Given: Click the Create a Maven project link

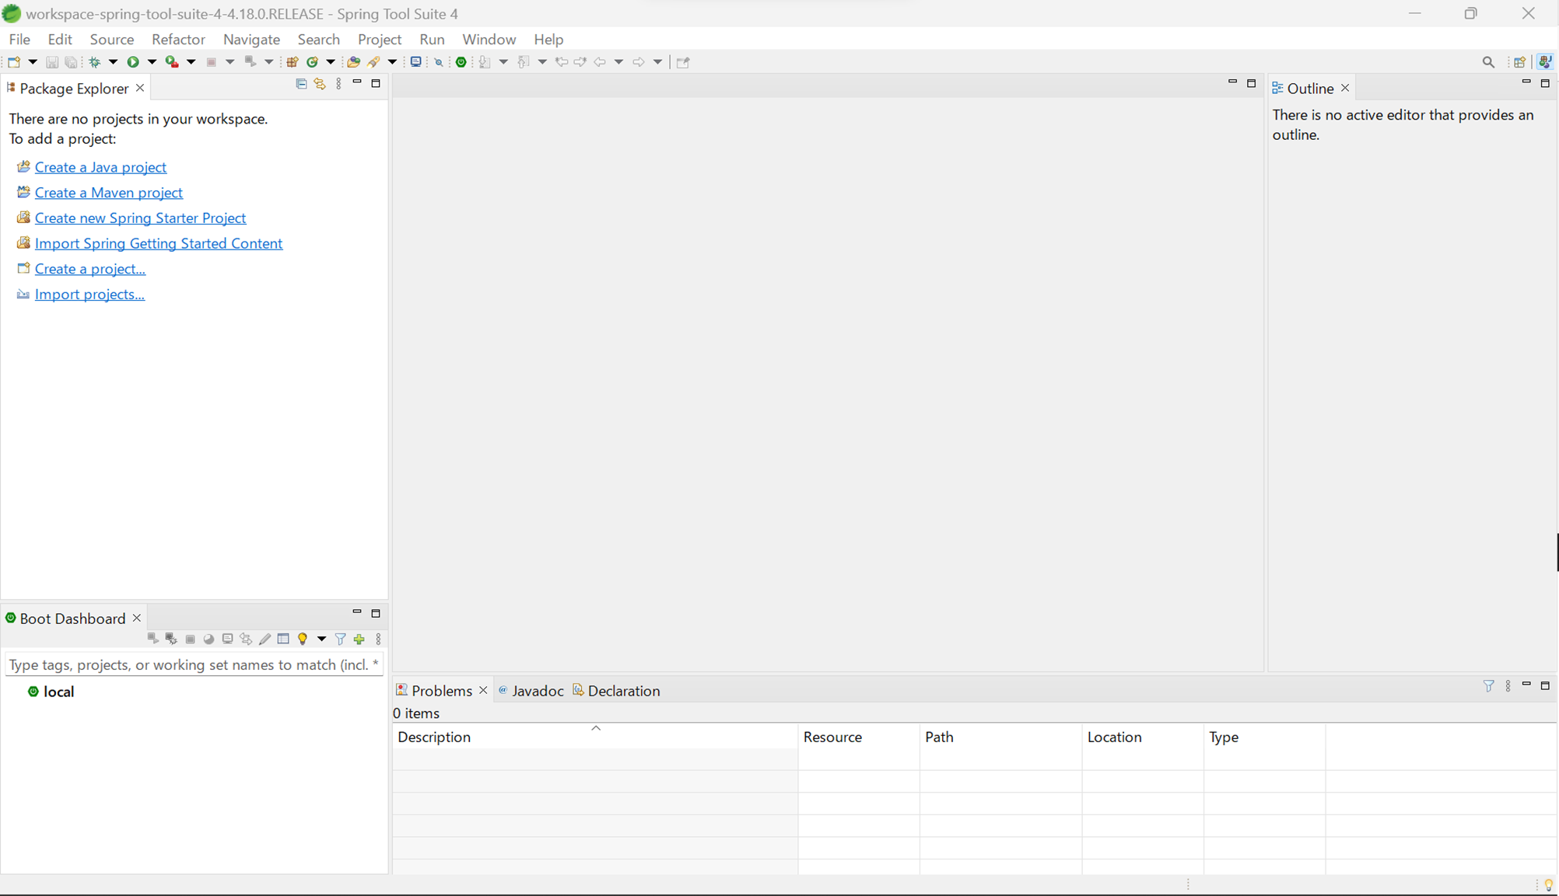Looking at the screenshot, I should (x=108, y=193).
